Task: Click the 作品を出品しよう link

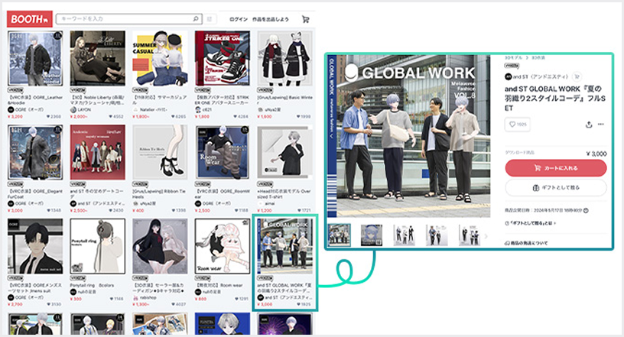Action: pyautogui.click(x=270, y=19)
